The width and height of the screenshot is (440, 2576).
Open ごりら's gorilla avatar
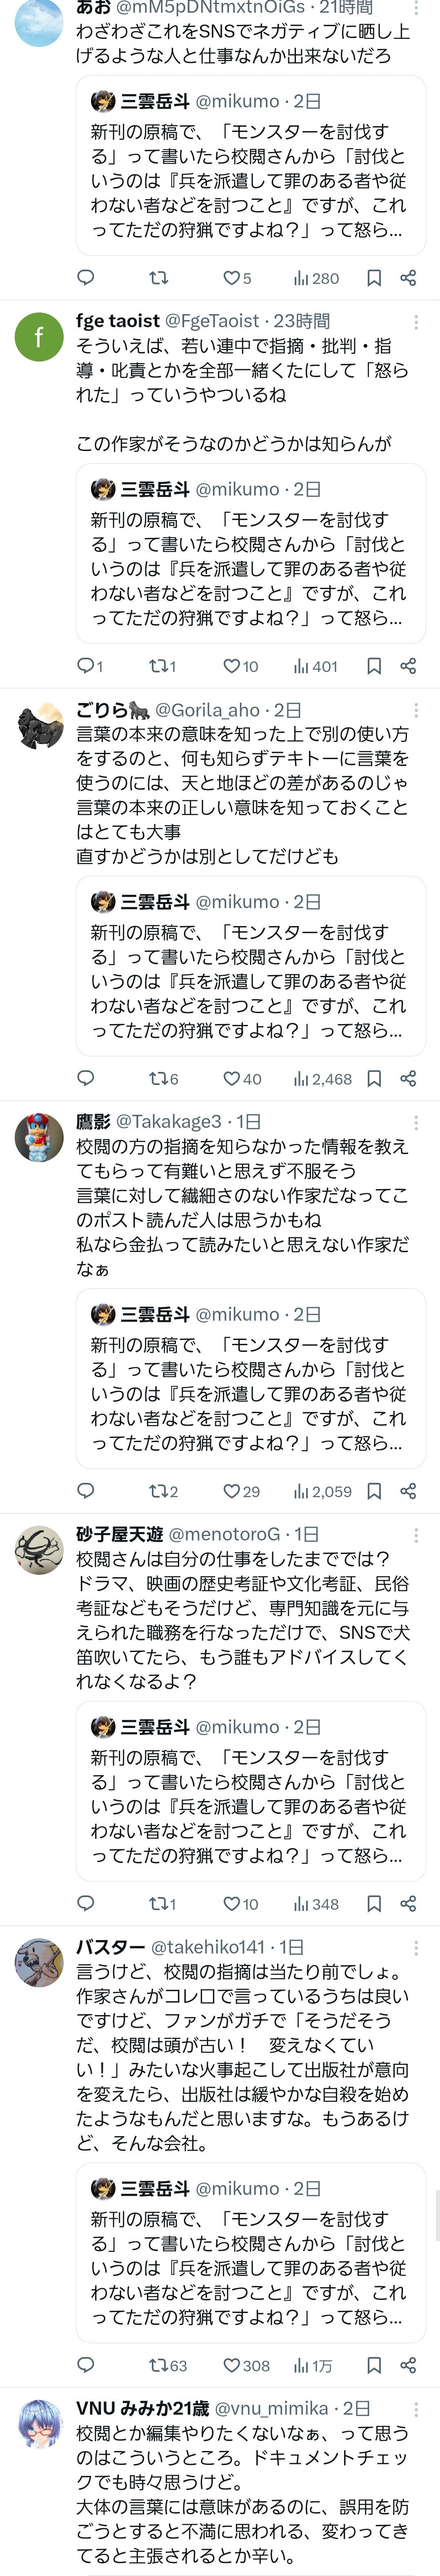click(x=39, y=725)
